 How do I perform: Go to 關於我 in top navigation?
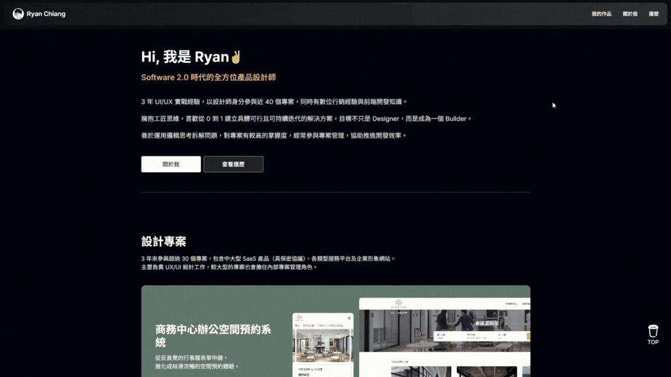click(630, 14)
